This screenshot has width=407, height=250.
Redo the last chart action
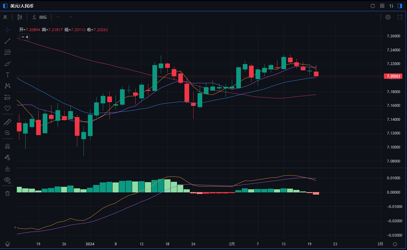(70, 17)
